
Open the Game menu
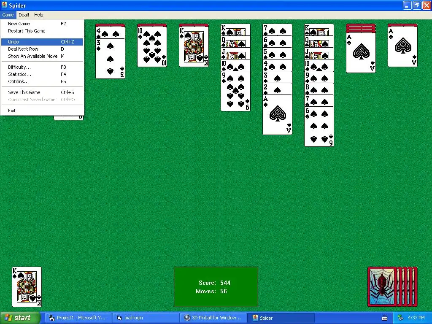pos(8,15)
